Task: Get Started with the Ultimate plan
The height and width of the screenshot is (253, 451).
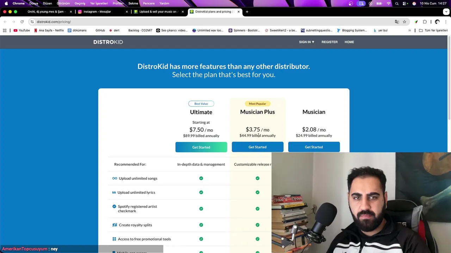Action: (201, 147)
